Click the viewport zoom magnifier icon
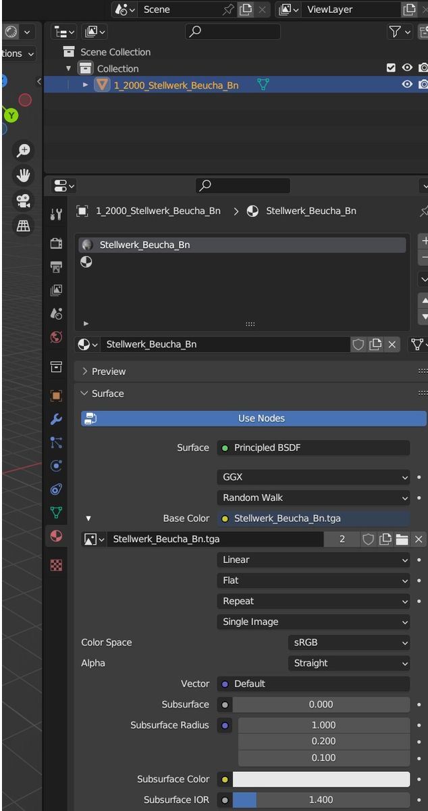Image resolution: width=428 pixels, height=811 pixels. [x=24, y=151]
